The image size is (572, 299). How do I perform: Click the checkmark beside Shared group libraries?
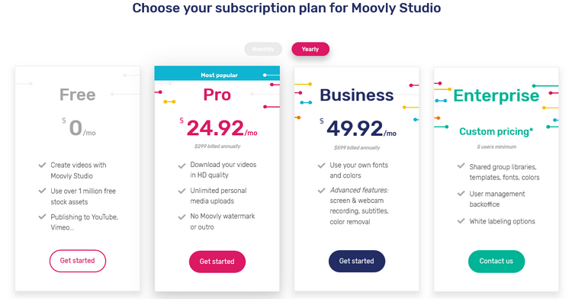[x=461, y=166]
